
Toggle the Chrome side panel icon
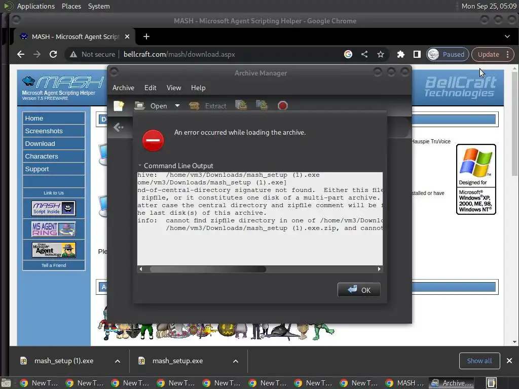tap(417, 54)
